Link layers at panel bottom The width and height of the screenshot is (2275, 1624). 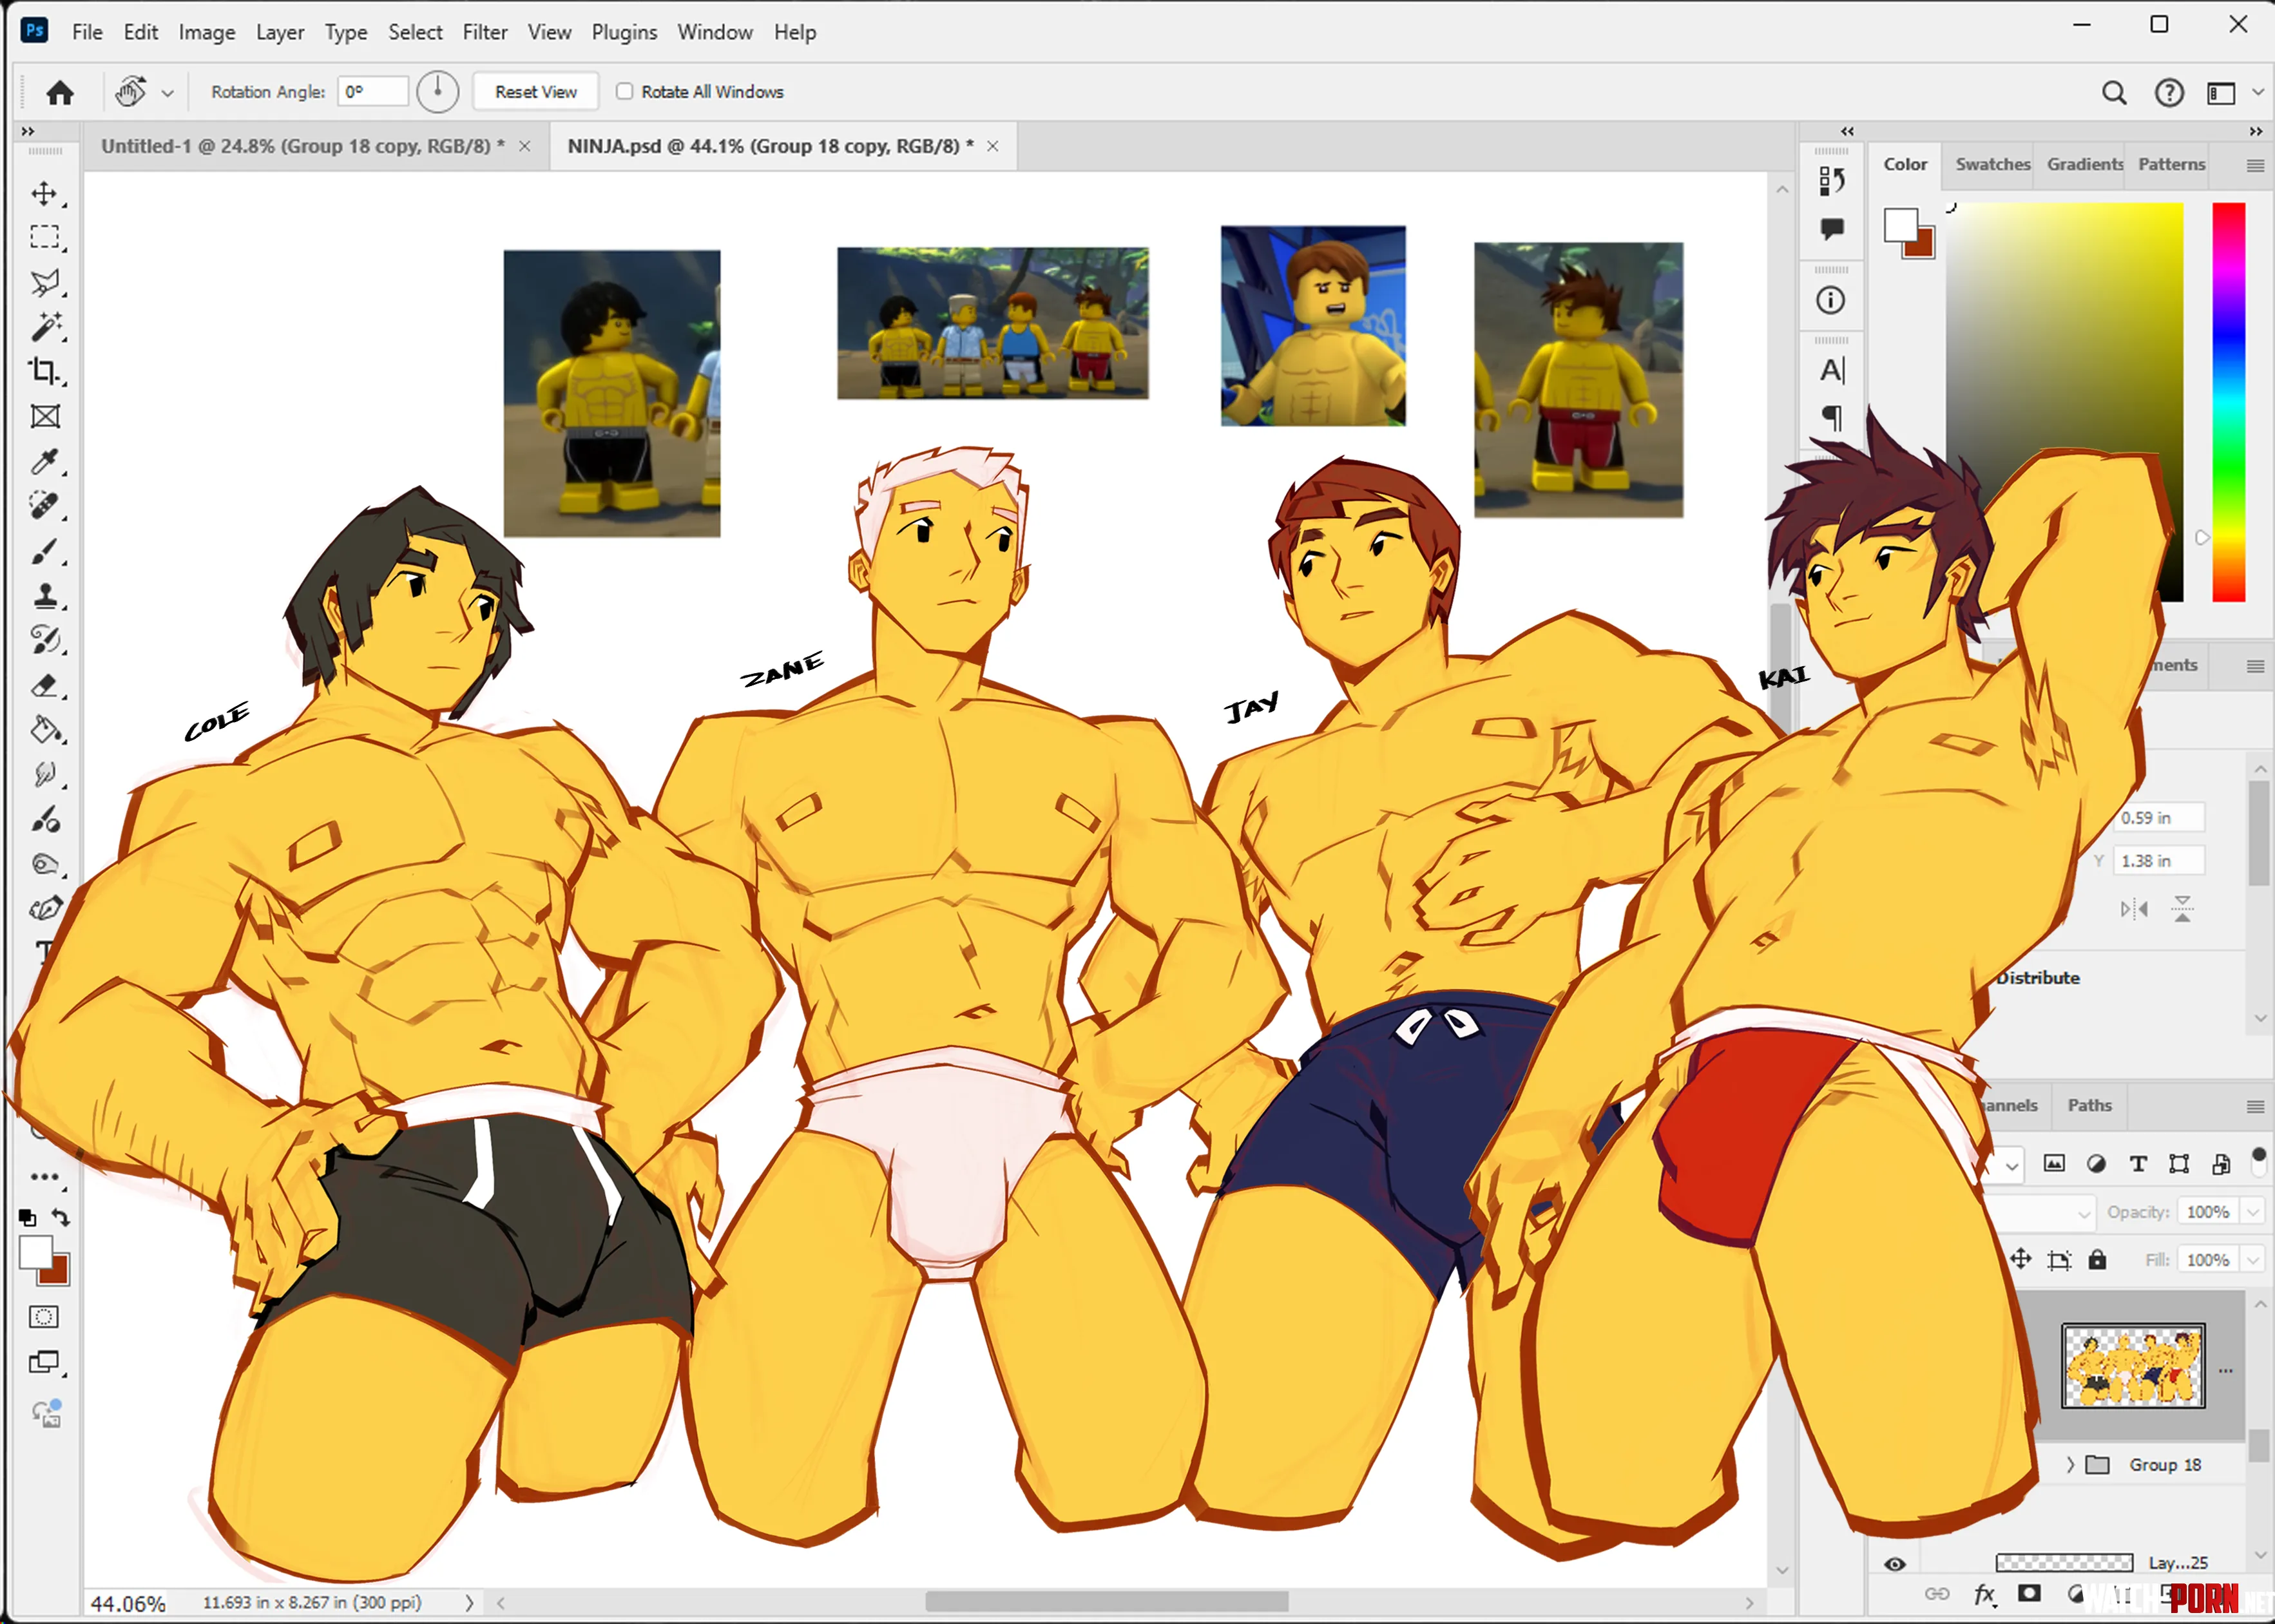pos(1937,1594)
